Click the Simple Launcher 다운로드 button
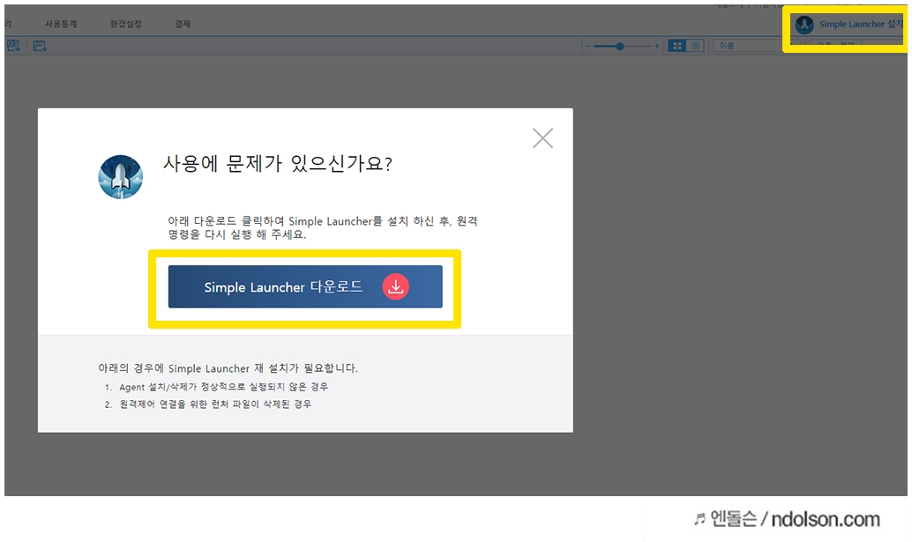The height and width of the screenshot is (542, 912). [x=305, y=286]
